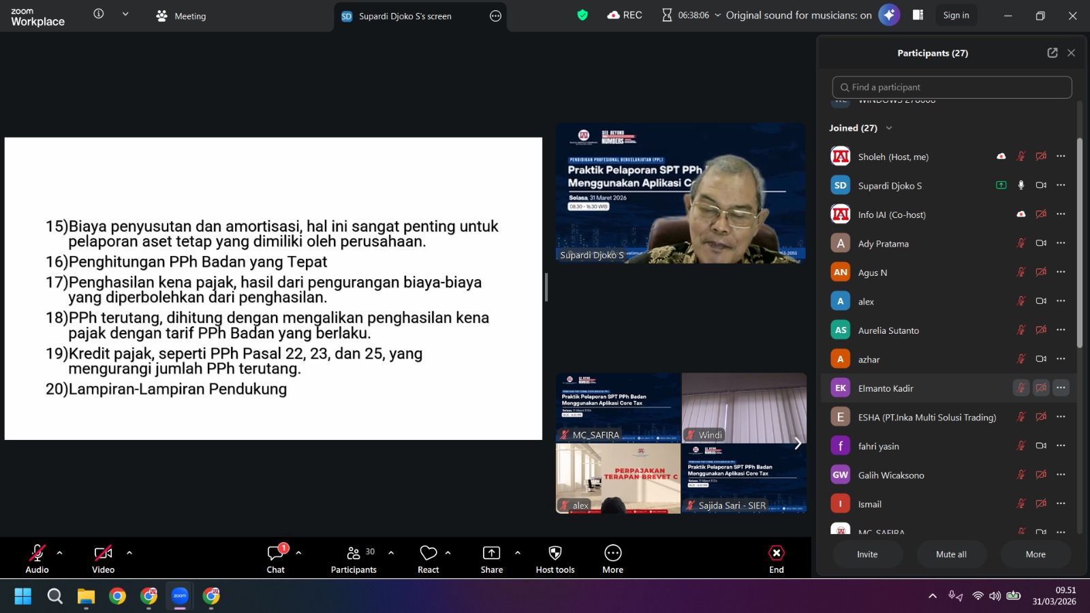The height and width of the screenshot is (613, 1090).
Task: Switch to Supardi Djoko S's screen tab
Action: (405, 16)
